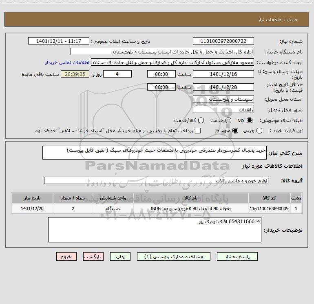Click the request creator field محمود ملازهی
The height and width of the screenshot is (304, 314).
172,62
